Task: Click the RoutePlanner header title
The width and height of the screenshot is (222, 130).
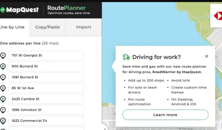Action: (x=66, y=8)
